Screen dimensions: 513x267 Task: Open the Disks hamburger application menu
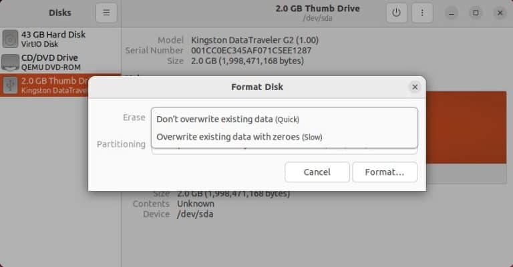point(106,13)
